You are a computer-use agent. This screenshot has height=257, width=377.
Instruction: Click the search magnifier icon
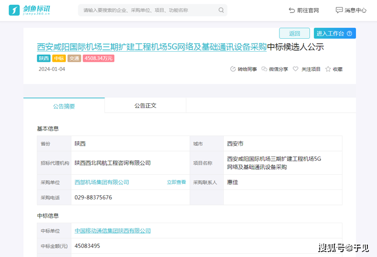[221, 10]
